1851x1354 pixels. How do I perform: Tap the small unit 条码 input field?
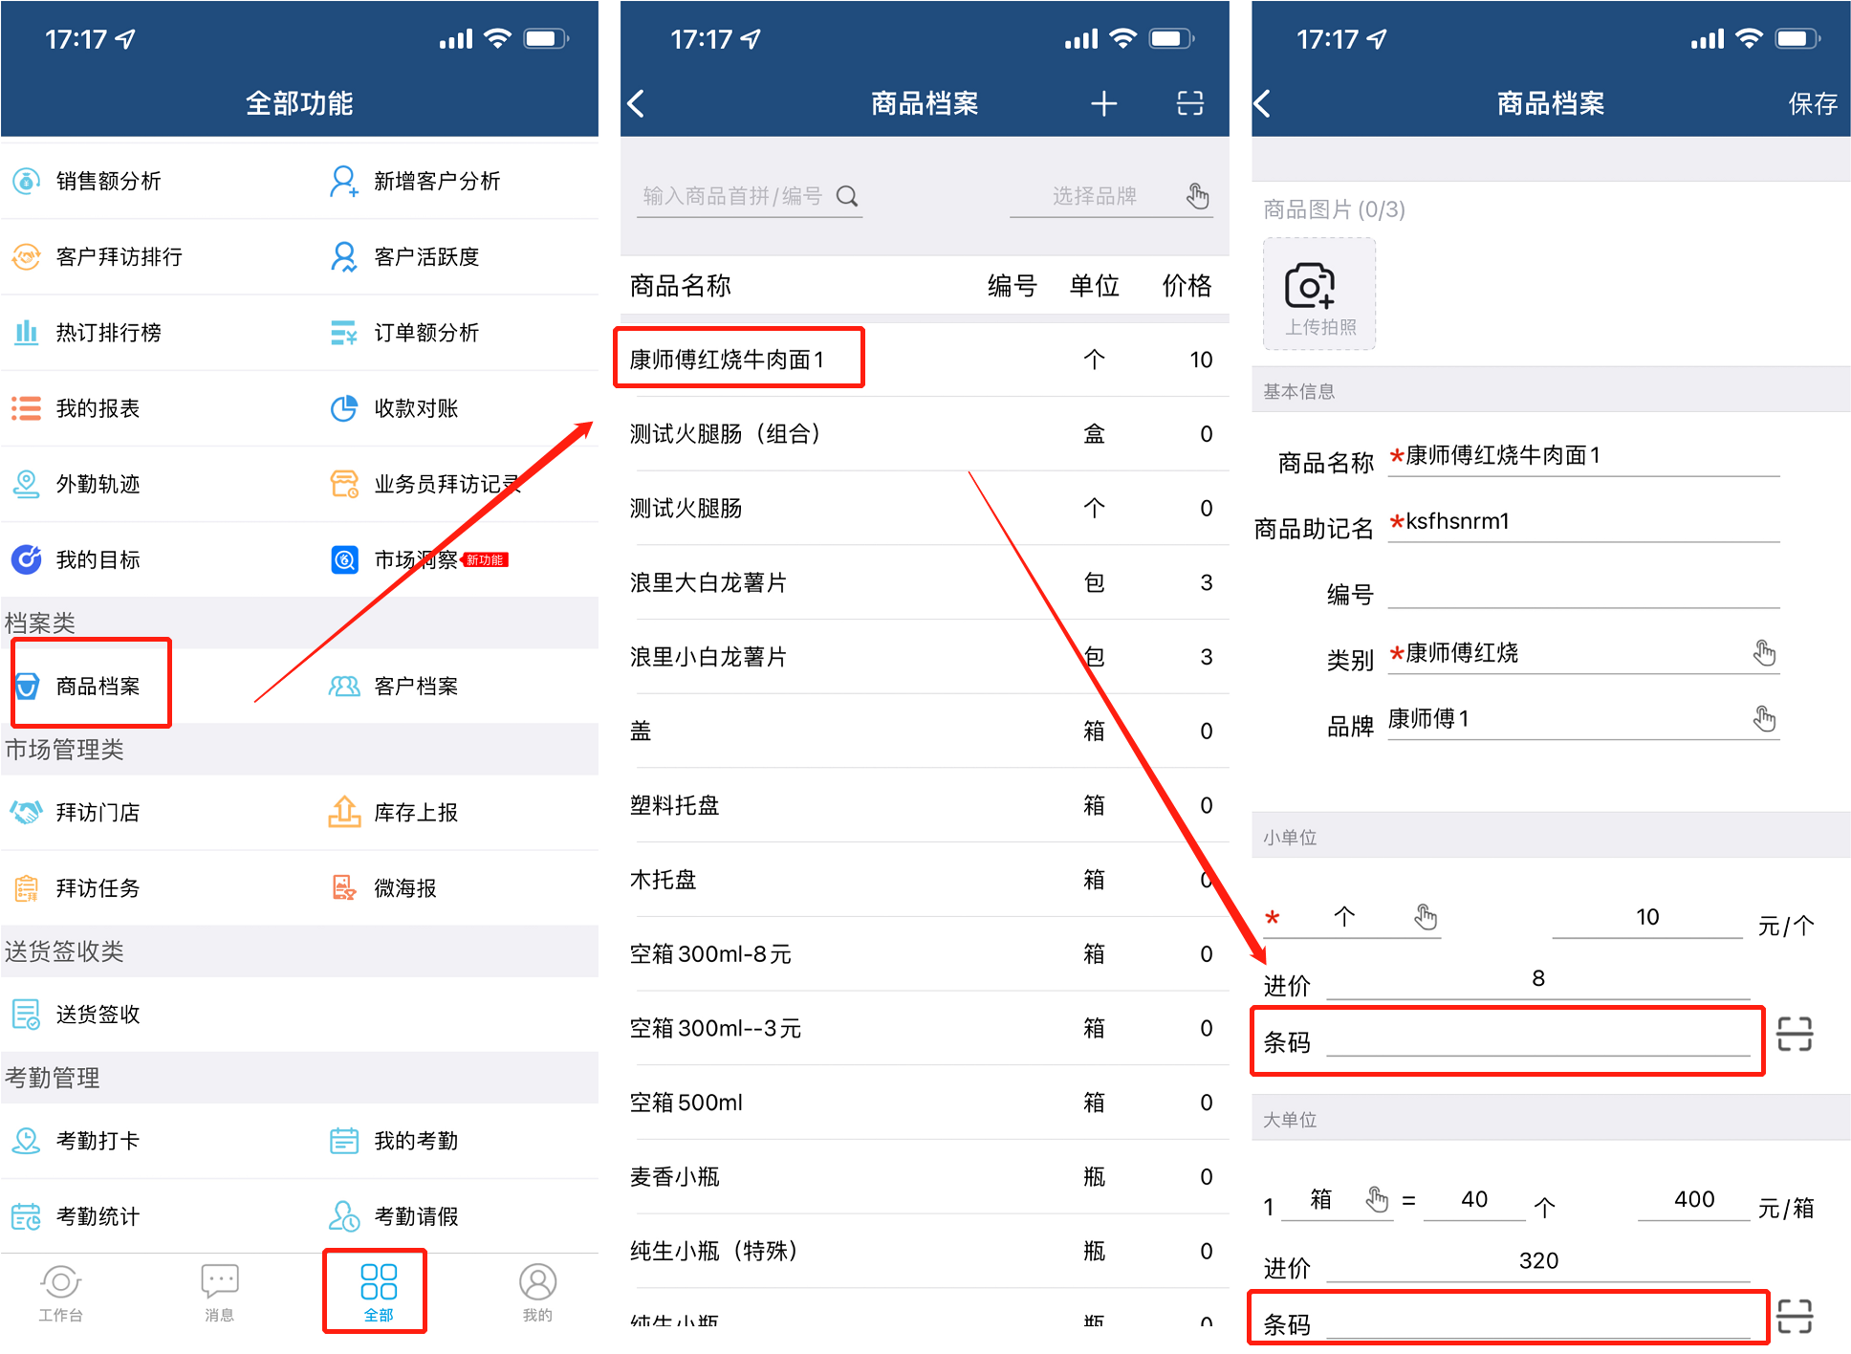pyautogui.click(x=1538, y=1037)
